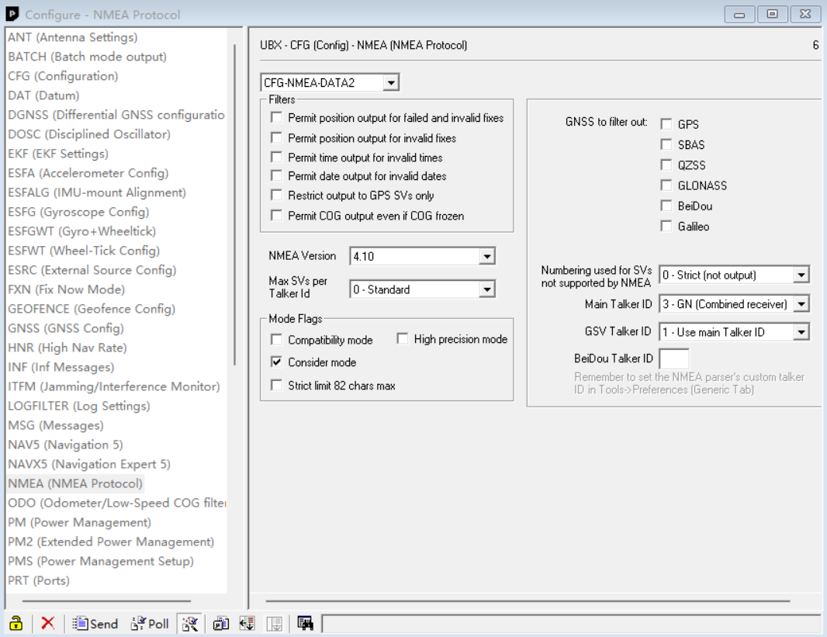Click the copy configuration to clipboard icon
827x637 pixels.
tap(221, 623)
